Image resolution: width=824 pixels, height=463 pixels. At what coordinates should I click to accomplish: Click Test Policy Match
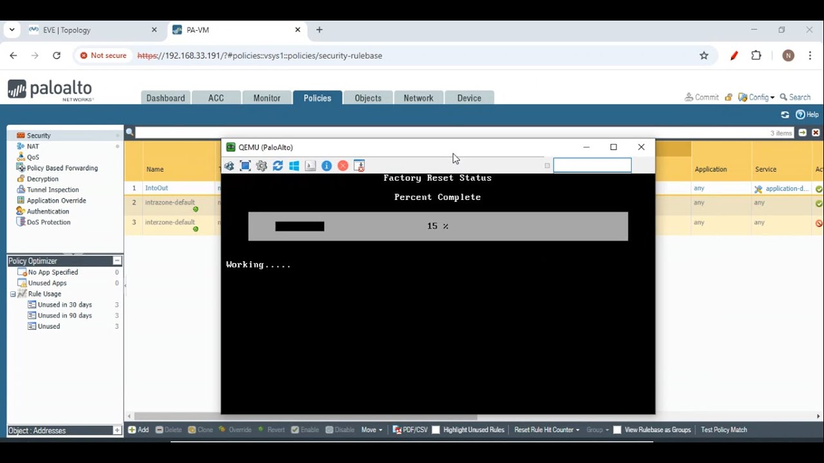(724, 430)
